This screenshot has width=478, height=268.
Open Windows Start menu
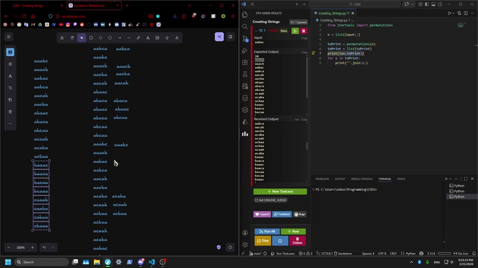click(8, 262)
